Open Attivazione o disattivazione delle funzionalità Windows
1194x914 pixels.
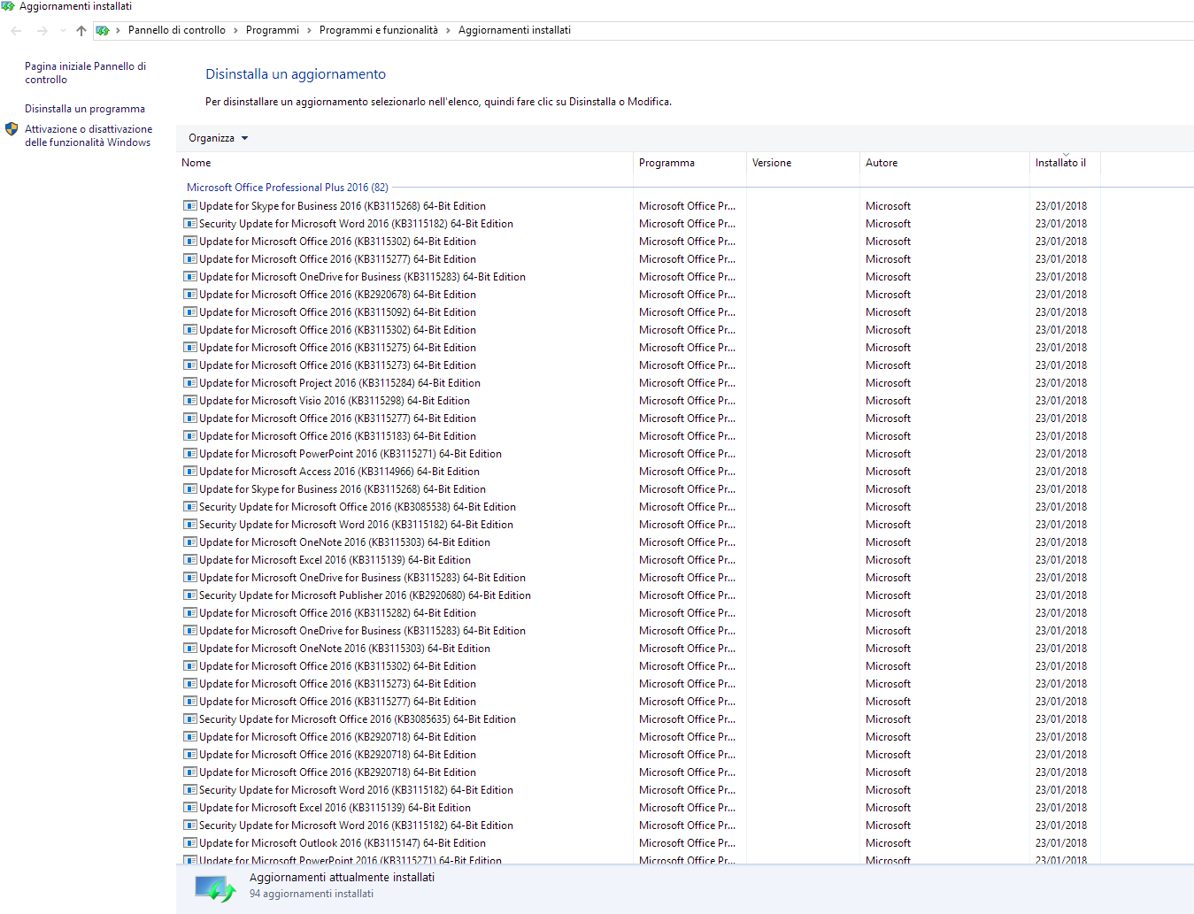point(89,135)
